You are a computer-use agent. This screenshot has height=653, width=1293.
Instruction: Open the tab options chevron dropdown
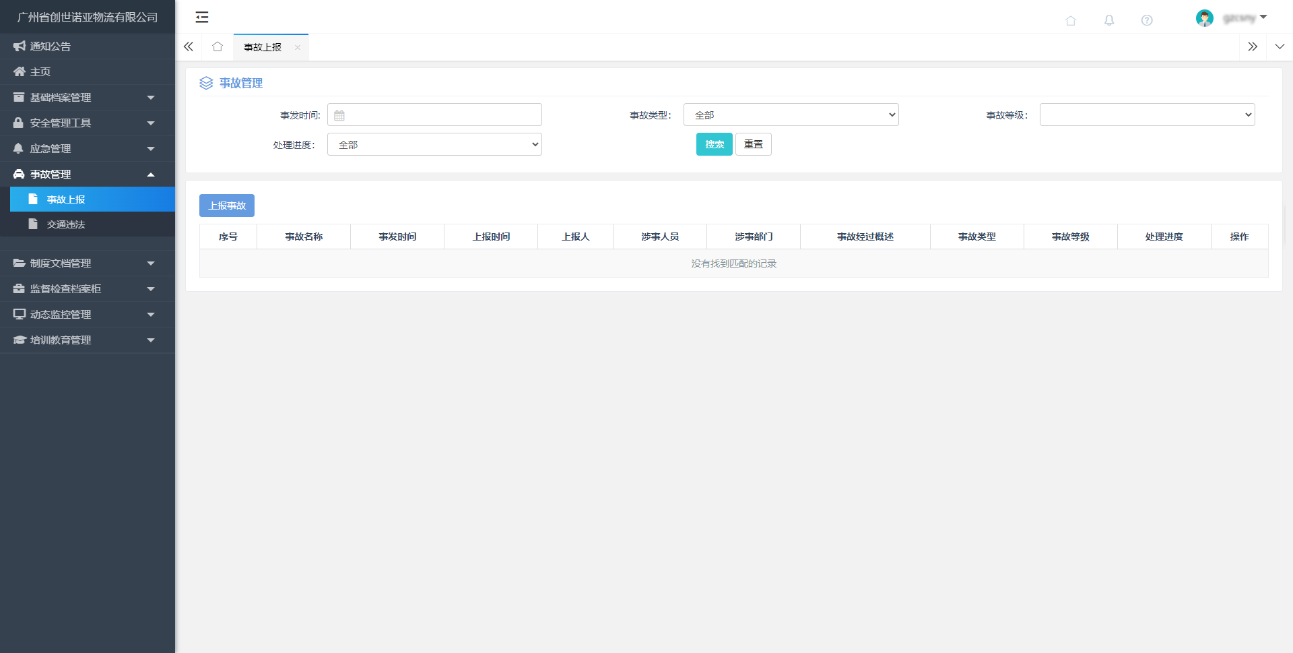click(x=1279, y=46)
